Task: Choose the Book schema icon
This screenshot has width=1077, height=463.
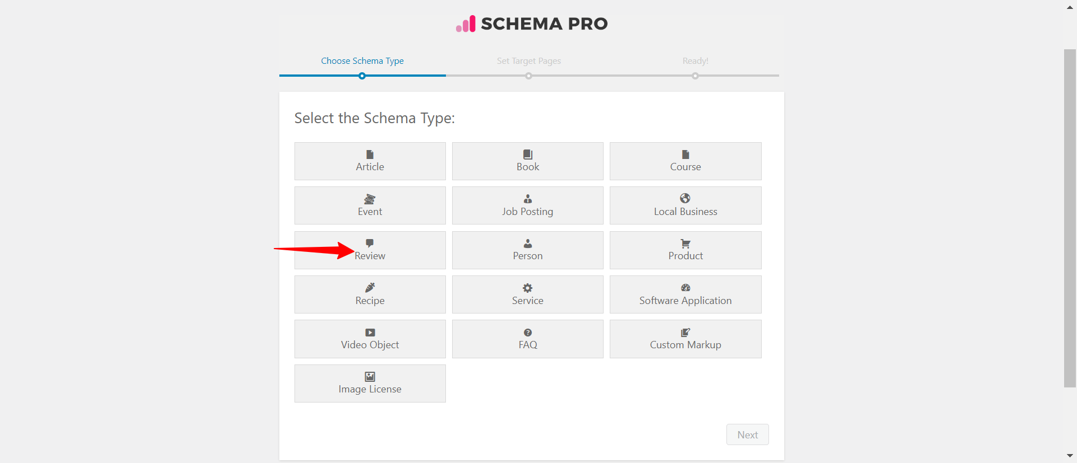Action: pyautogui.click(x=528, y=155)
